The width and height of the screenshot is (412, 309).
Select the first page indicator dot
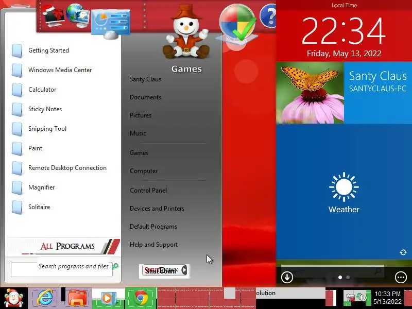pyautogui.click(x=340, y=277)
